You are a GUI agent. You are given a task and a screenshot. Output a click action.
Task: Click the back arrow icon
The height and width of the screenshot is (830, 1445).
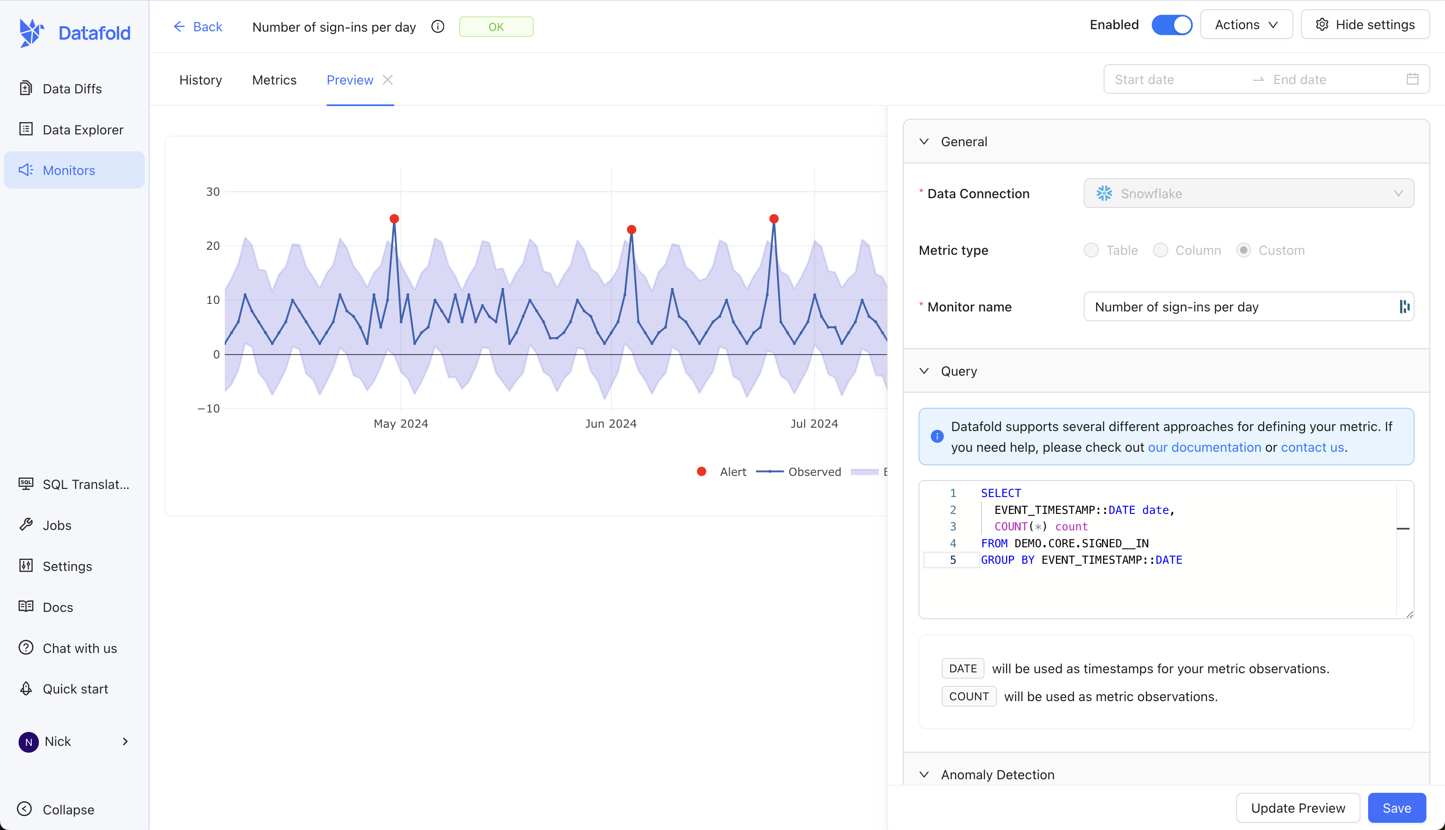[x=179, y=27]
